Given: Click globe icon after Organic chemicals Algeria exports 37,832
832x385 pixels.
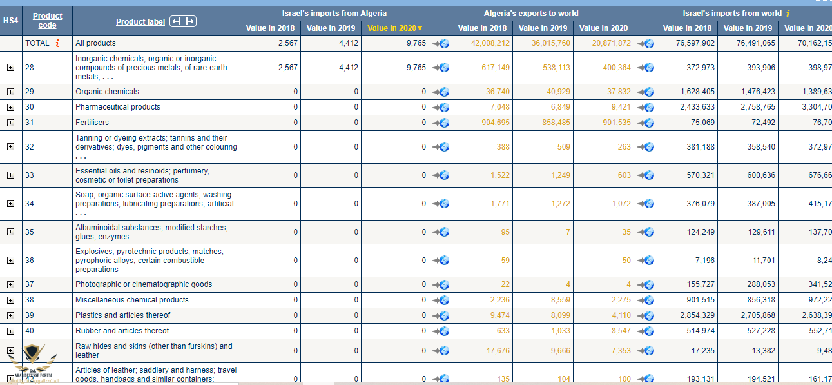Looking at the screenshot, I should [645, 92].
